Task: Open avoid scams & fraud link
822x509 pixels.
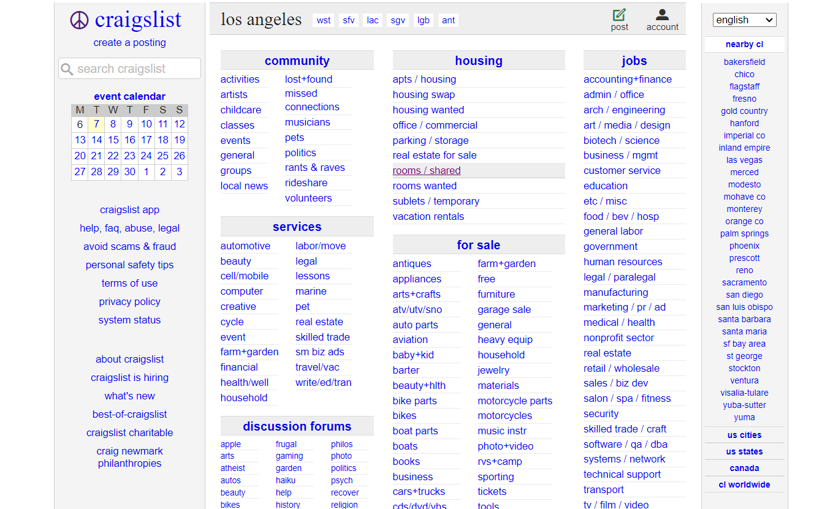Action: point(129,246)
